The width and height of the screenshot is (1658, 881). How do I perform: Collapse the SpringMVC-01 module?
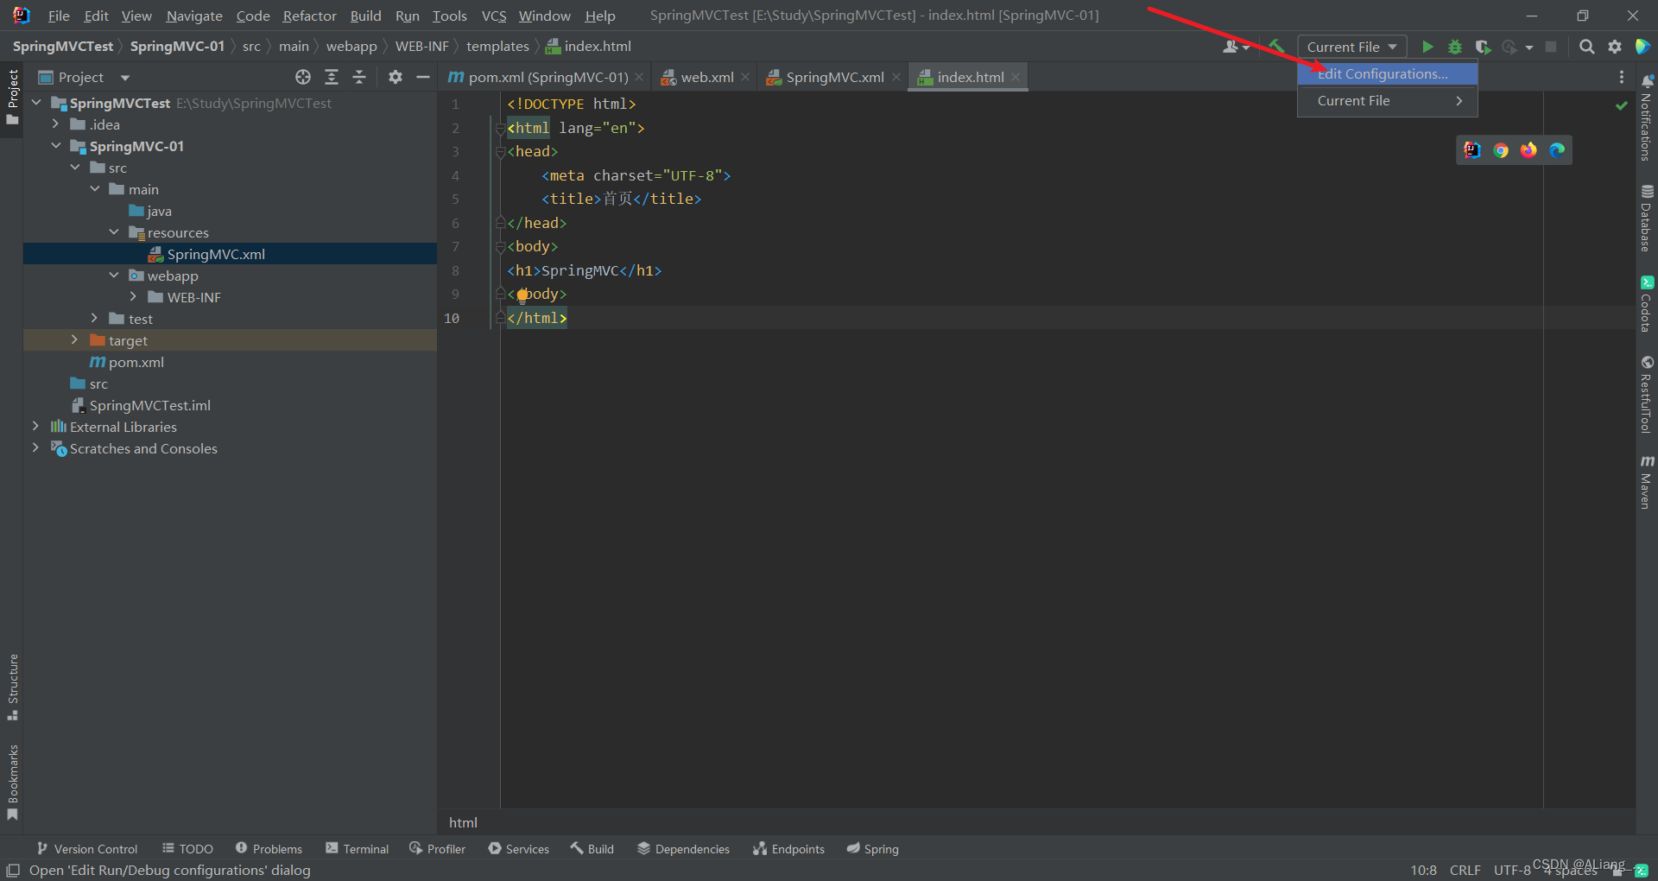[56, 146]
